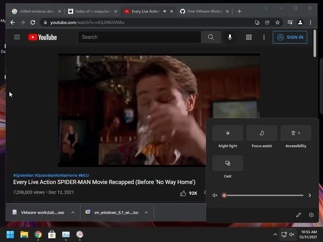The height and width of the screenshot is (242, 323).
Task: Open Chrome from the taskbar
Action: pos(38,234)
